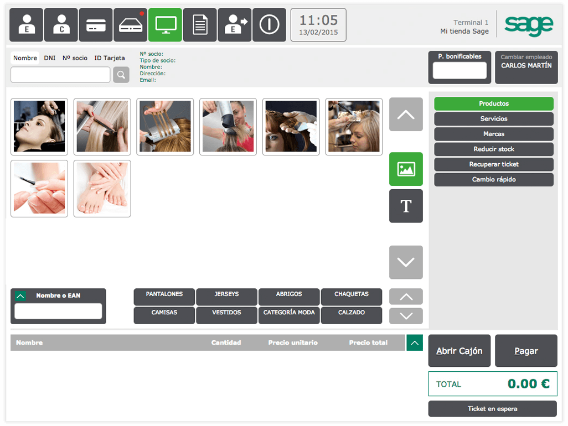Viewport: 568px width, 426px height.
Task: Click the Nombre o EAN input field
Action: click(58, 311)
